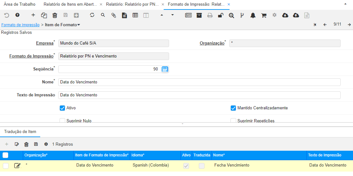Click the Undo changes toolbar icon
The width and height of the screenshot is (353, 176).
click(7, 15)
